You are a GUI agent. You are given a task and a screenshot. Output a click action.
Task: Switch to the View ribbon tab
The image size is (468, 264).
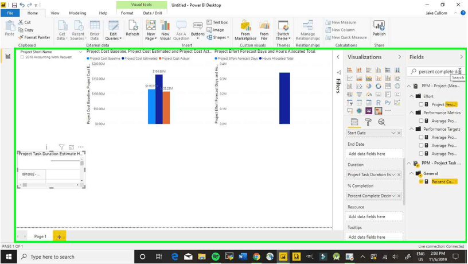[55, 13]
